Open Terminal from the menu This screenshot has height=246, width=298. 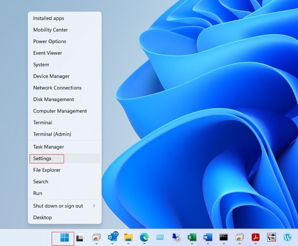coord(65,123)
